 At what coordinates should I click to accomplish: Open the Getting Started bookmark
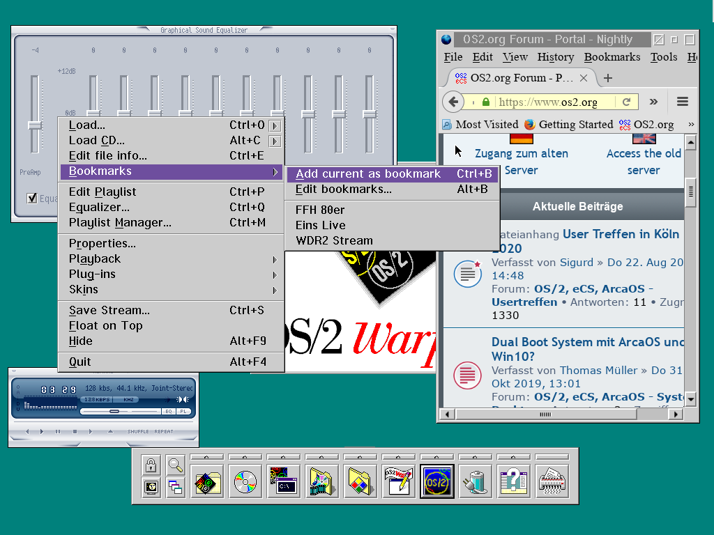click(569, 124)
